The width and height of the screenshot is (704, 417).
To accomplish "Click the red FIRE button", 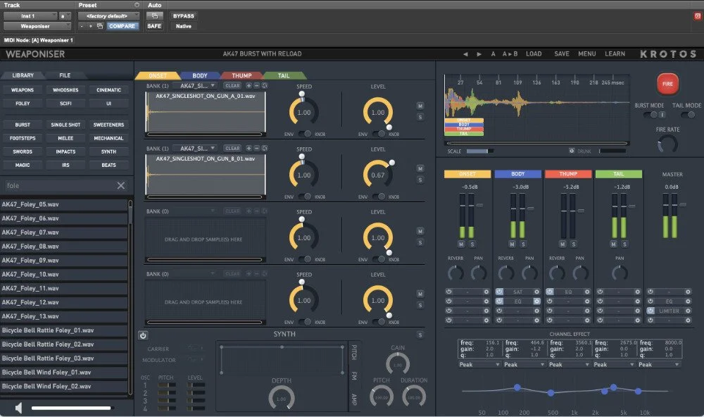I will pos(667,84).
